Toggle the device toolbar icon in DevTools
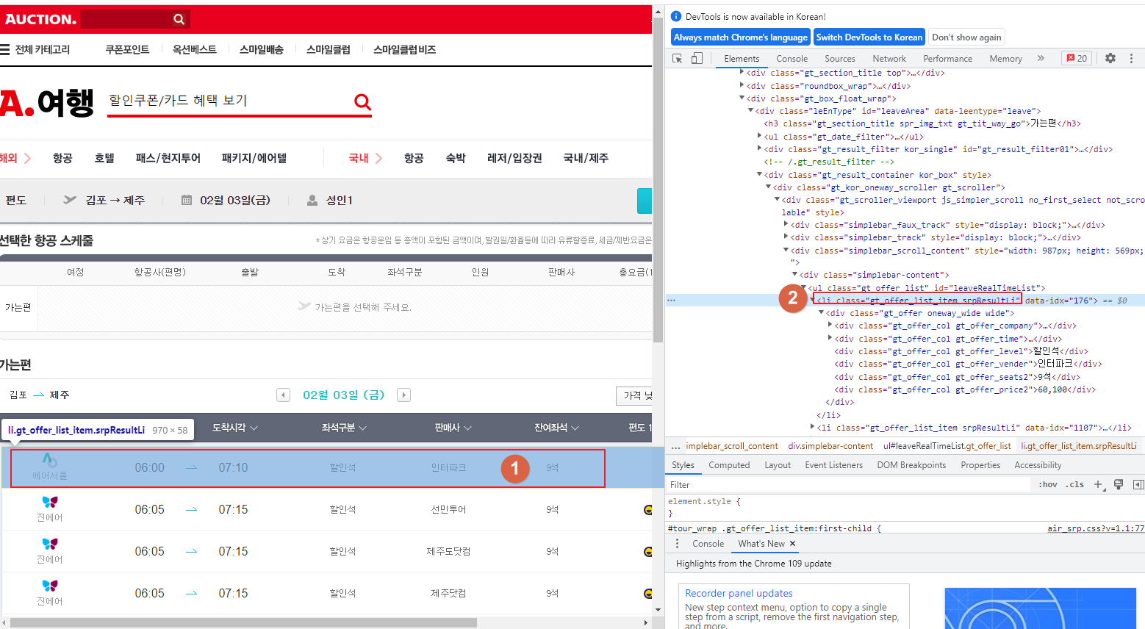This screenshot has height=629, width=1145. [697, 58]
